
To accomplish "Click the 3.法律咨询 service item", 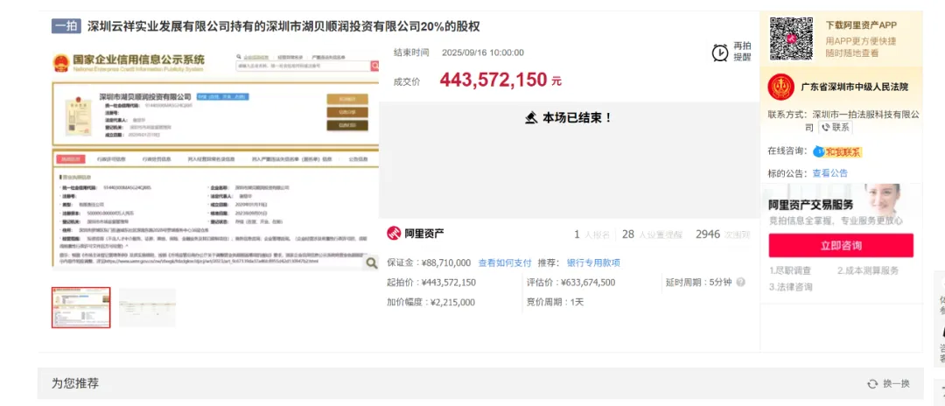I will pyautogui.click(x=791, y=287).
